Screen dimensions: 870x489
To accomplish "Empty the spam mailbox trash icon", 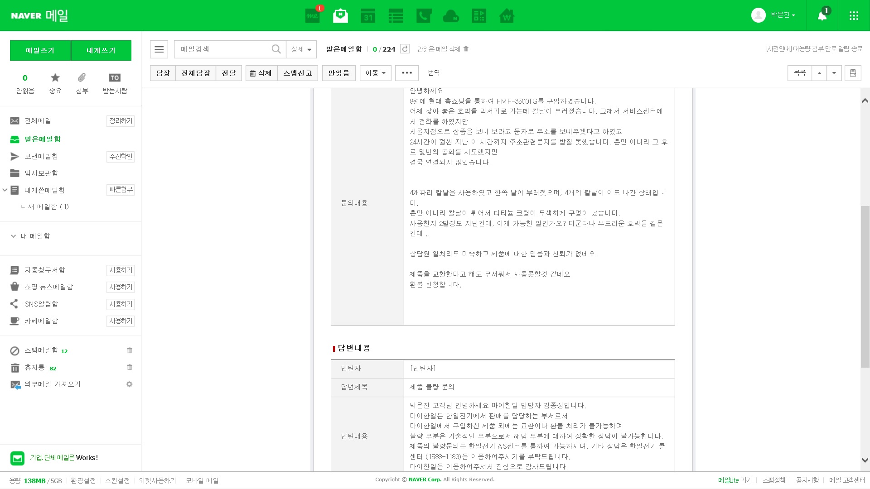I will click(x=130, y=350).
